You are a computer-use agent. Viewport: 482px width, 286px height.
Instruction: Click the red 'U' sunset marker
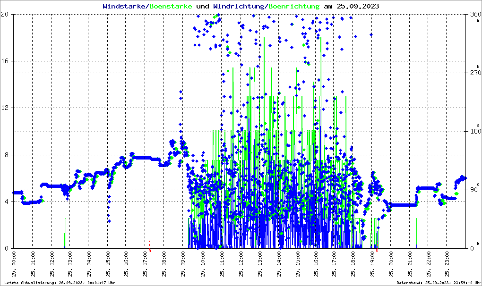(377, 251)
